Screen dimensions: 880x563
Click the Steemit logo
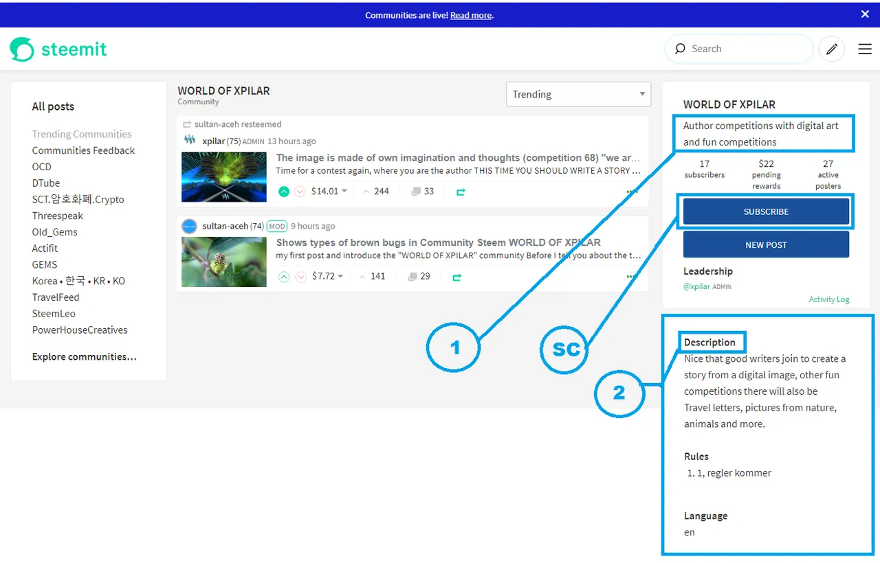(58, 49)
